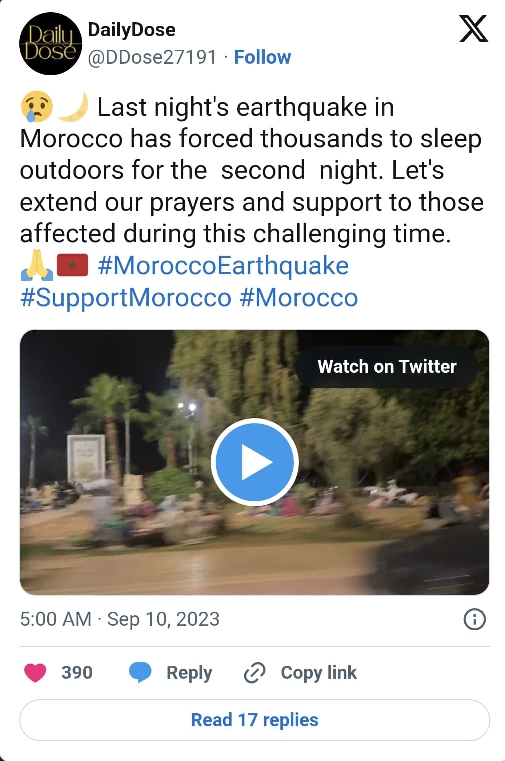Click the tweet timestamp Sep 10, 2023
The width and height of the screenshot is (505, 761).
[120, 619]
